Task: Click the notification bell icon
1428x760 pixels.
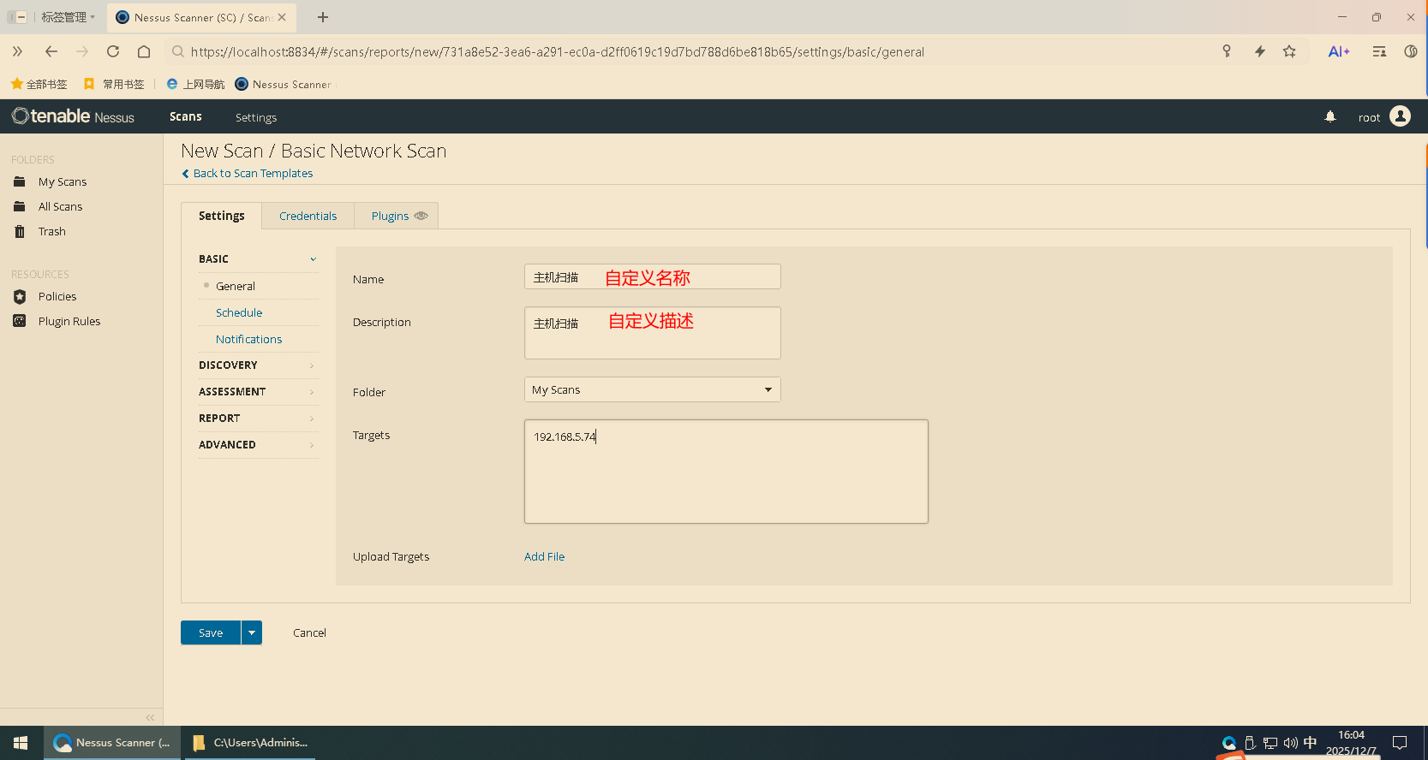Action: 1330,116
